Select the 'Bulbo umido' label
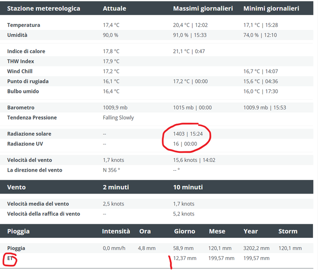Screen dimensions: 318x270 click(x=23, y=91)
